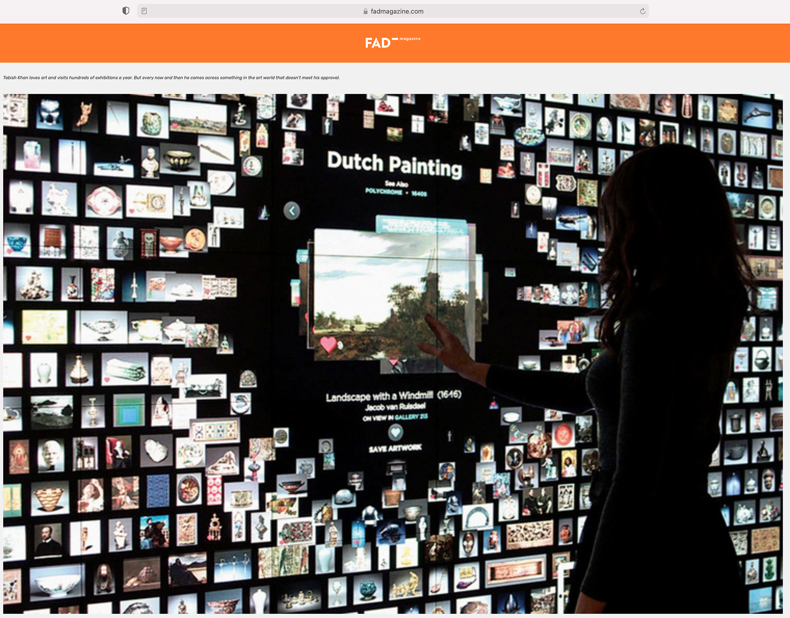790x618 pixels.
Task: Open the FAD magazine logo link
Action: pos(393,42)
